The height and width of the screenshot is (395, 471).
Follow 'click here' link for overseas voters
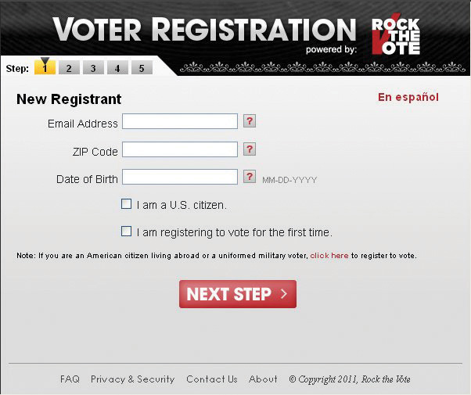coord(329,256)
